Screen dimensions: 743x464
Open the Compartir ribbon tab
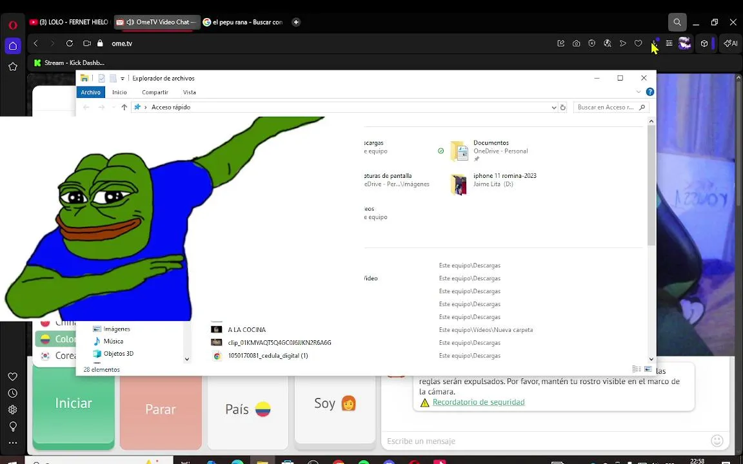[x=155, y=92]
